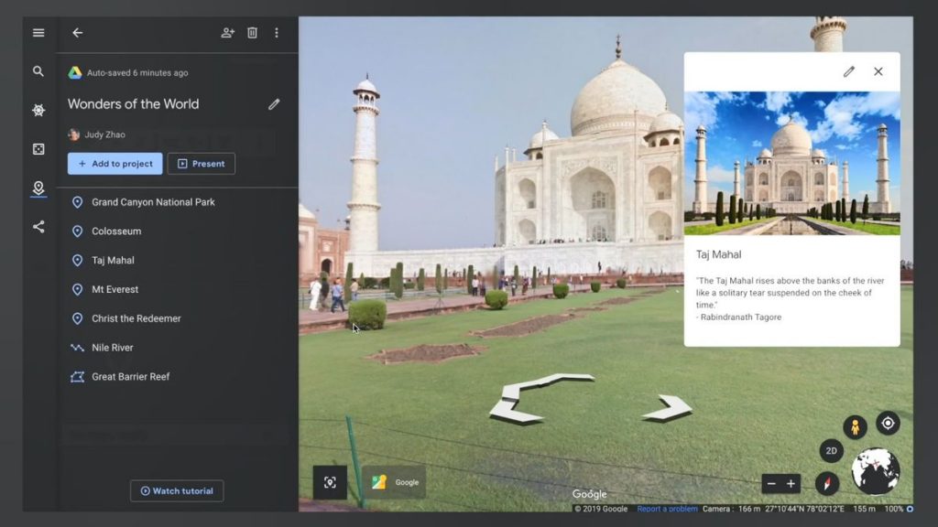The width and height of the screenshot is (938, 527).
Task: Click the Taj Mahal photo in card
Action: click(792, 163)
